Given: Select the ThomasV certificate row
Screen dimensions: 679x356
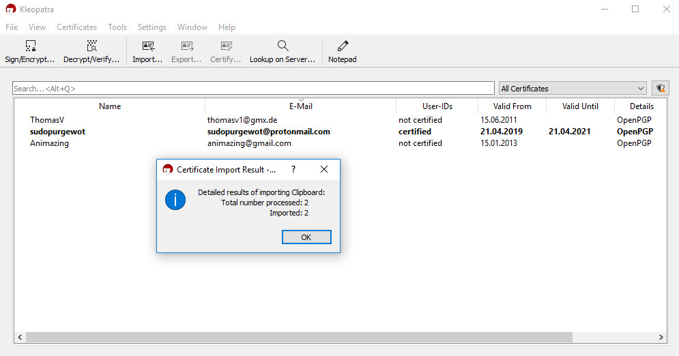Looking at the screenshot, I should point(341,120).
